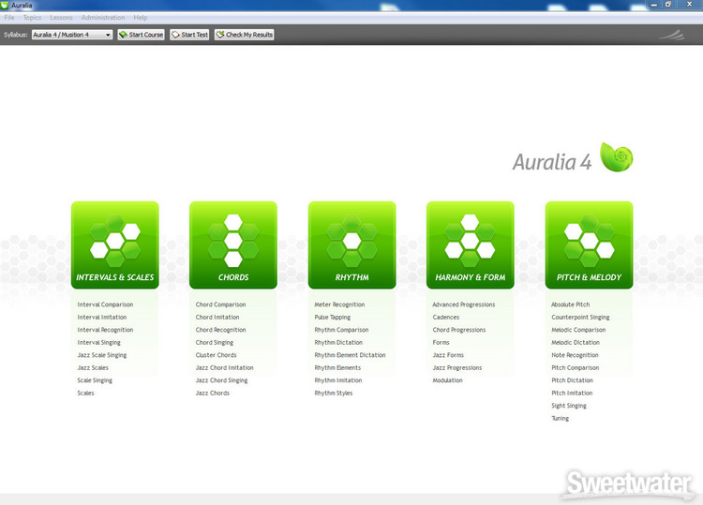Open the Administration menu

click(102, 18)
